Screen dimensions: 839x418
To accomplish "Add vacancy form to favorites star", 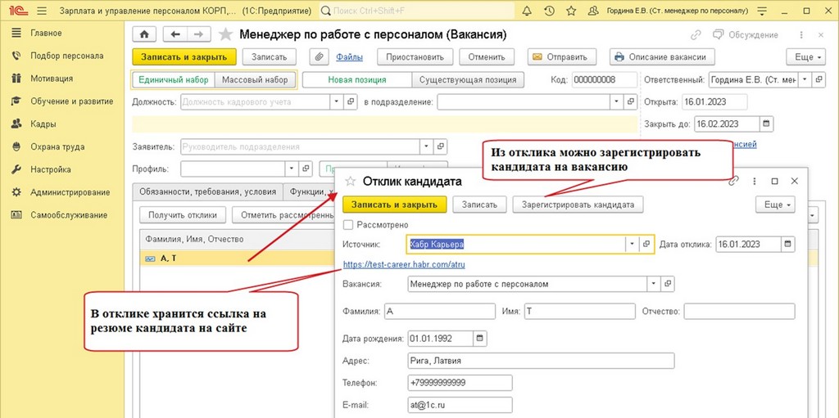I will click(x=226, y=34).
